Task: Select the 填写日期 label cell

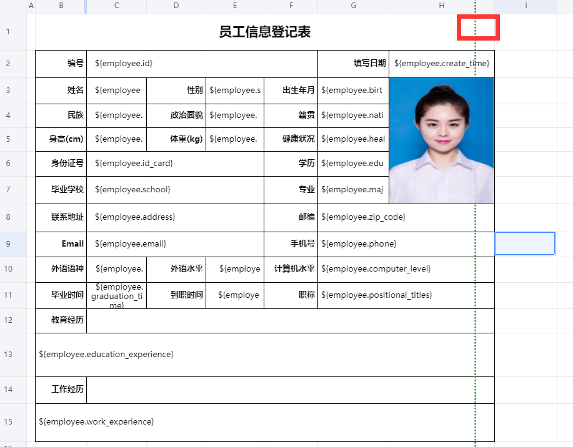Action: pyautogui.click(x=354, y=64)
